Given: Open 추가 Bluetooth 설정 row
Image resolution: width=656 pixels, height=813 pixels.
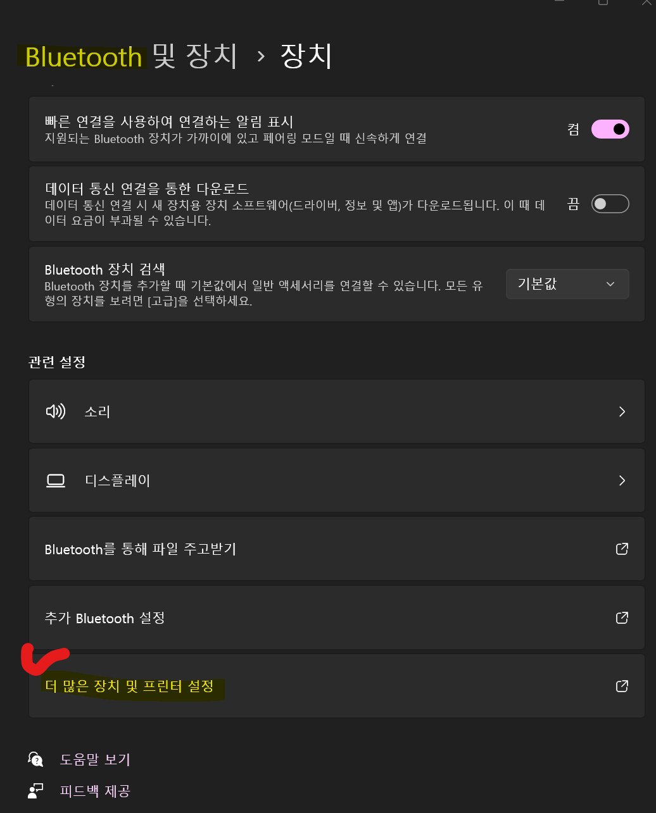Looking at the screenshot, I should 337,618.
